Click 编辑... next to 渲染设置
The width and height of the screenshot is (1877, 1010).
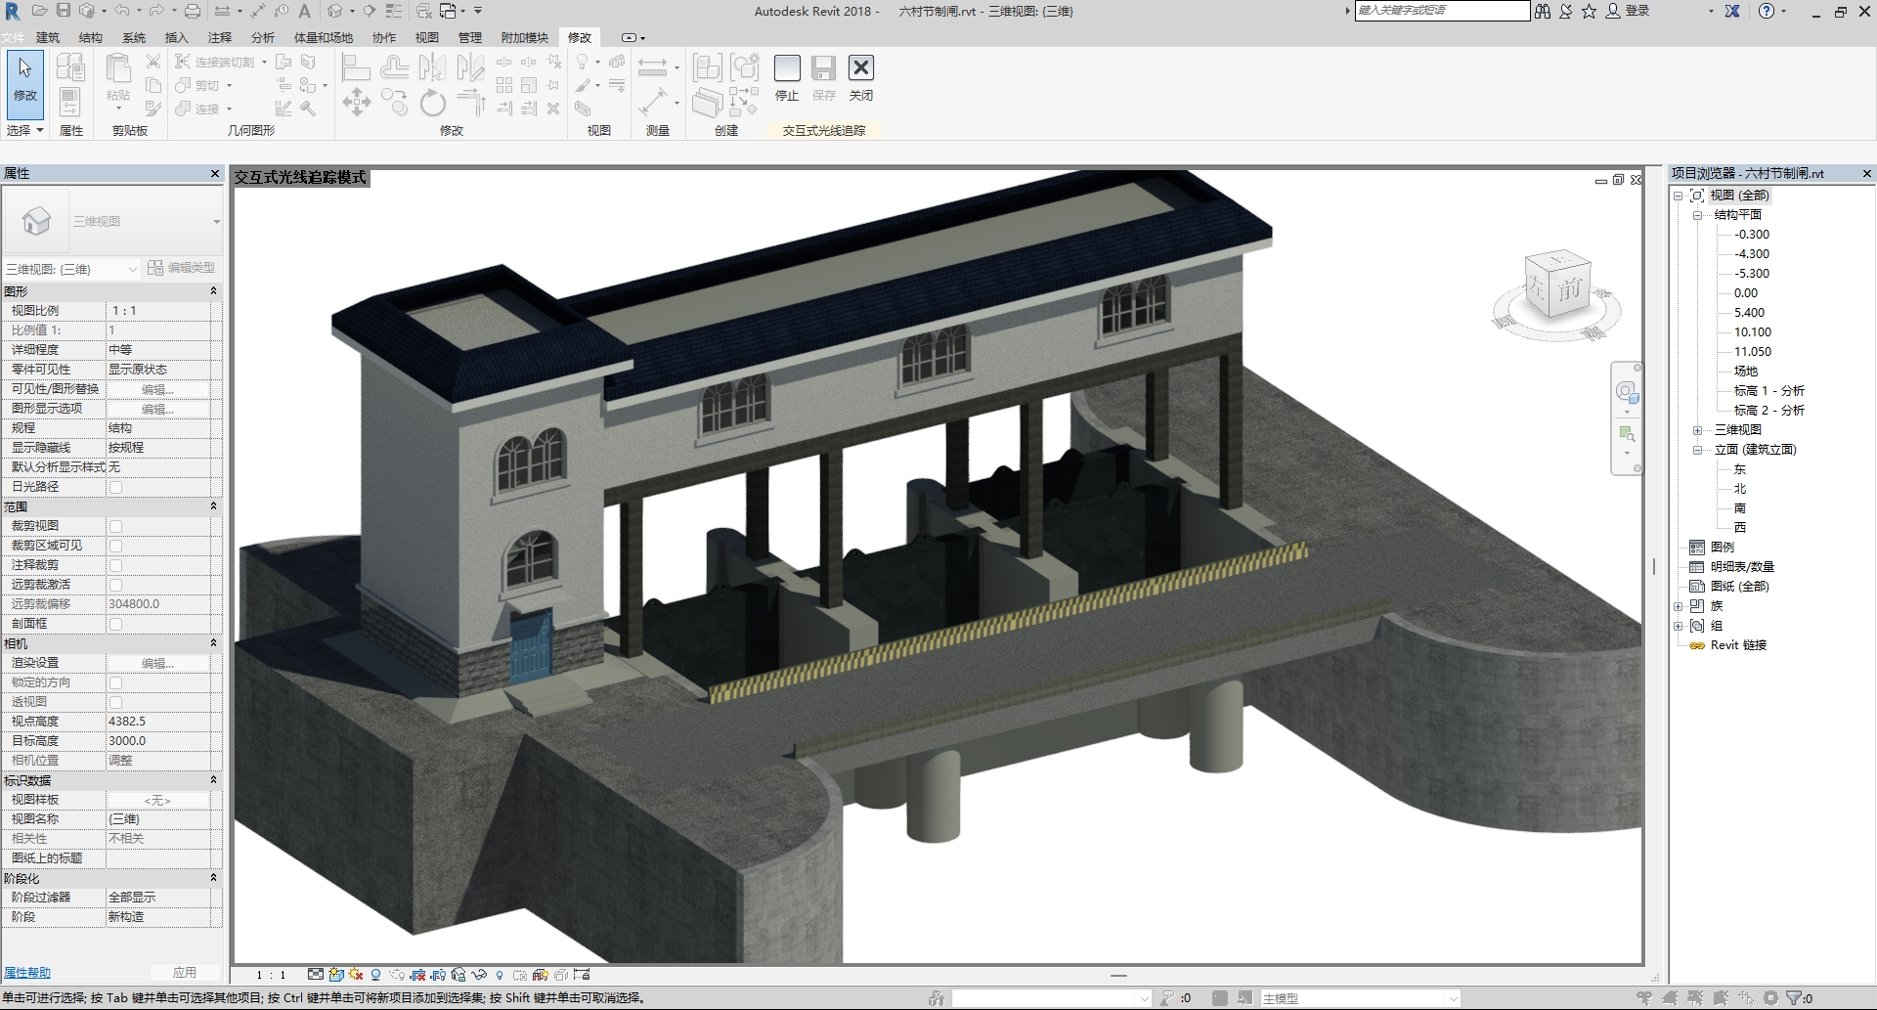[157, 662]
